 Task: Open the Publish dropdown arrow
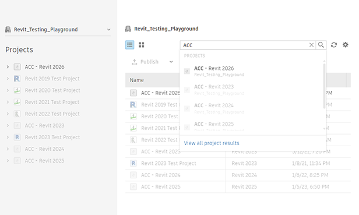171,62
